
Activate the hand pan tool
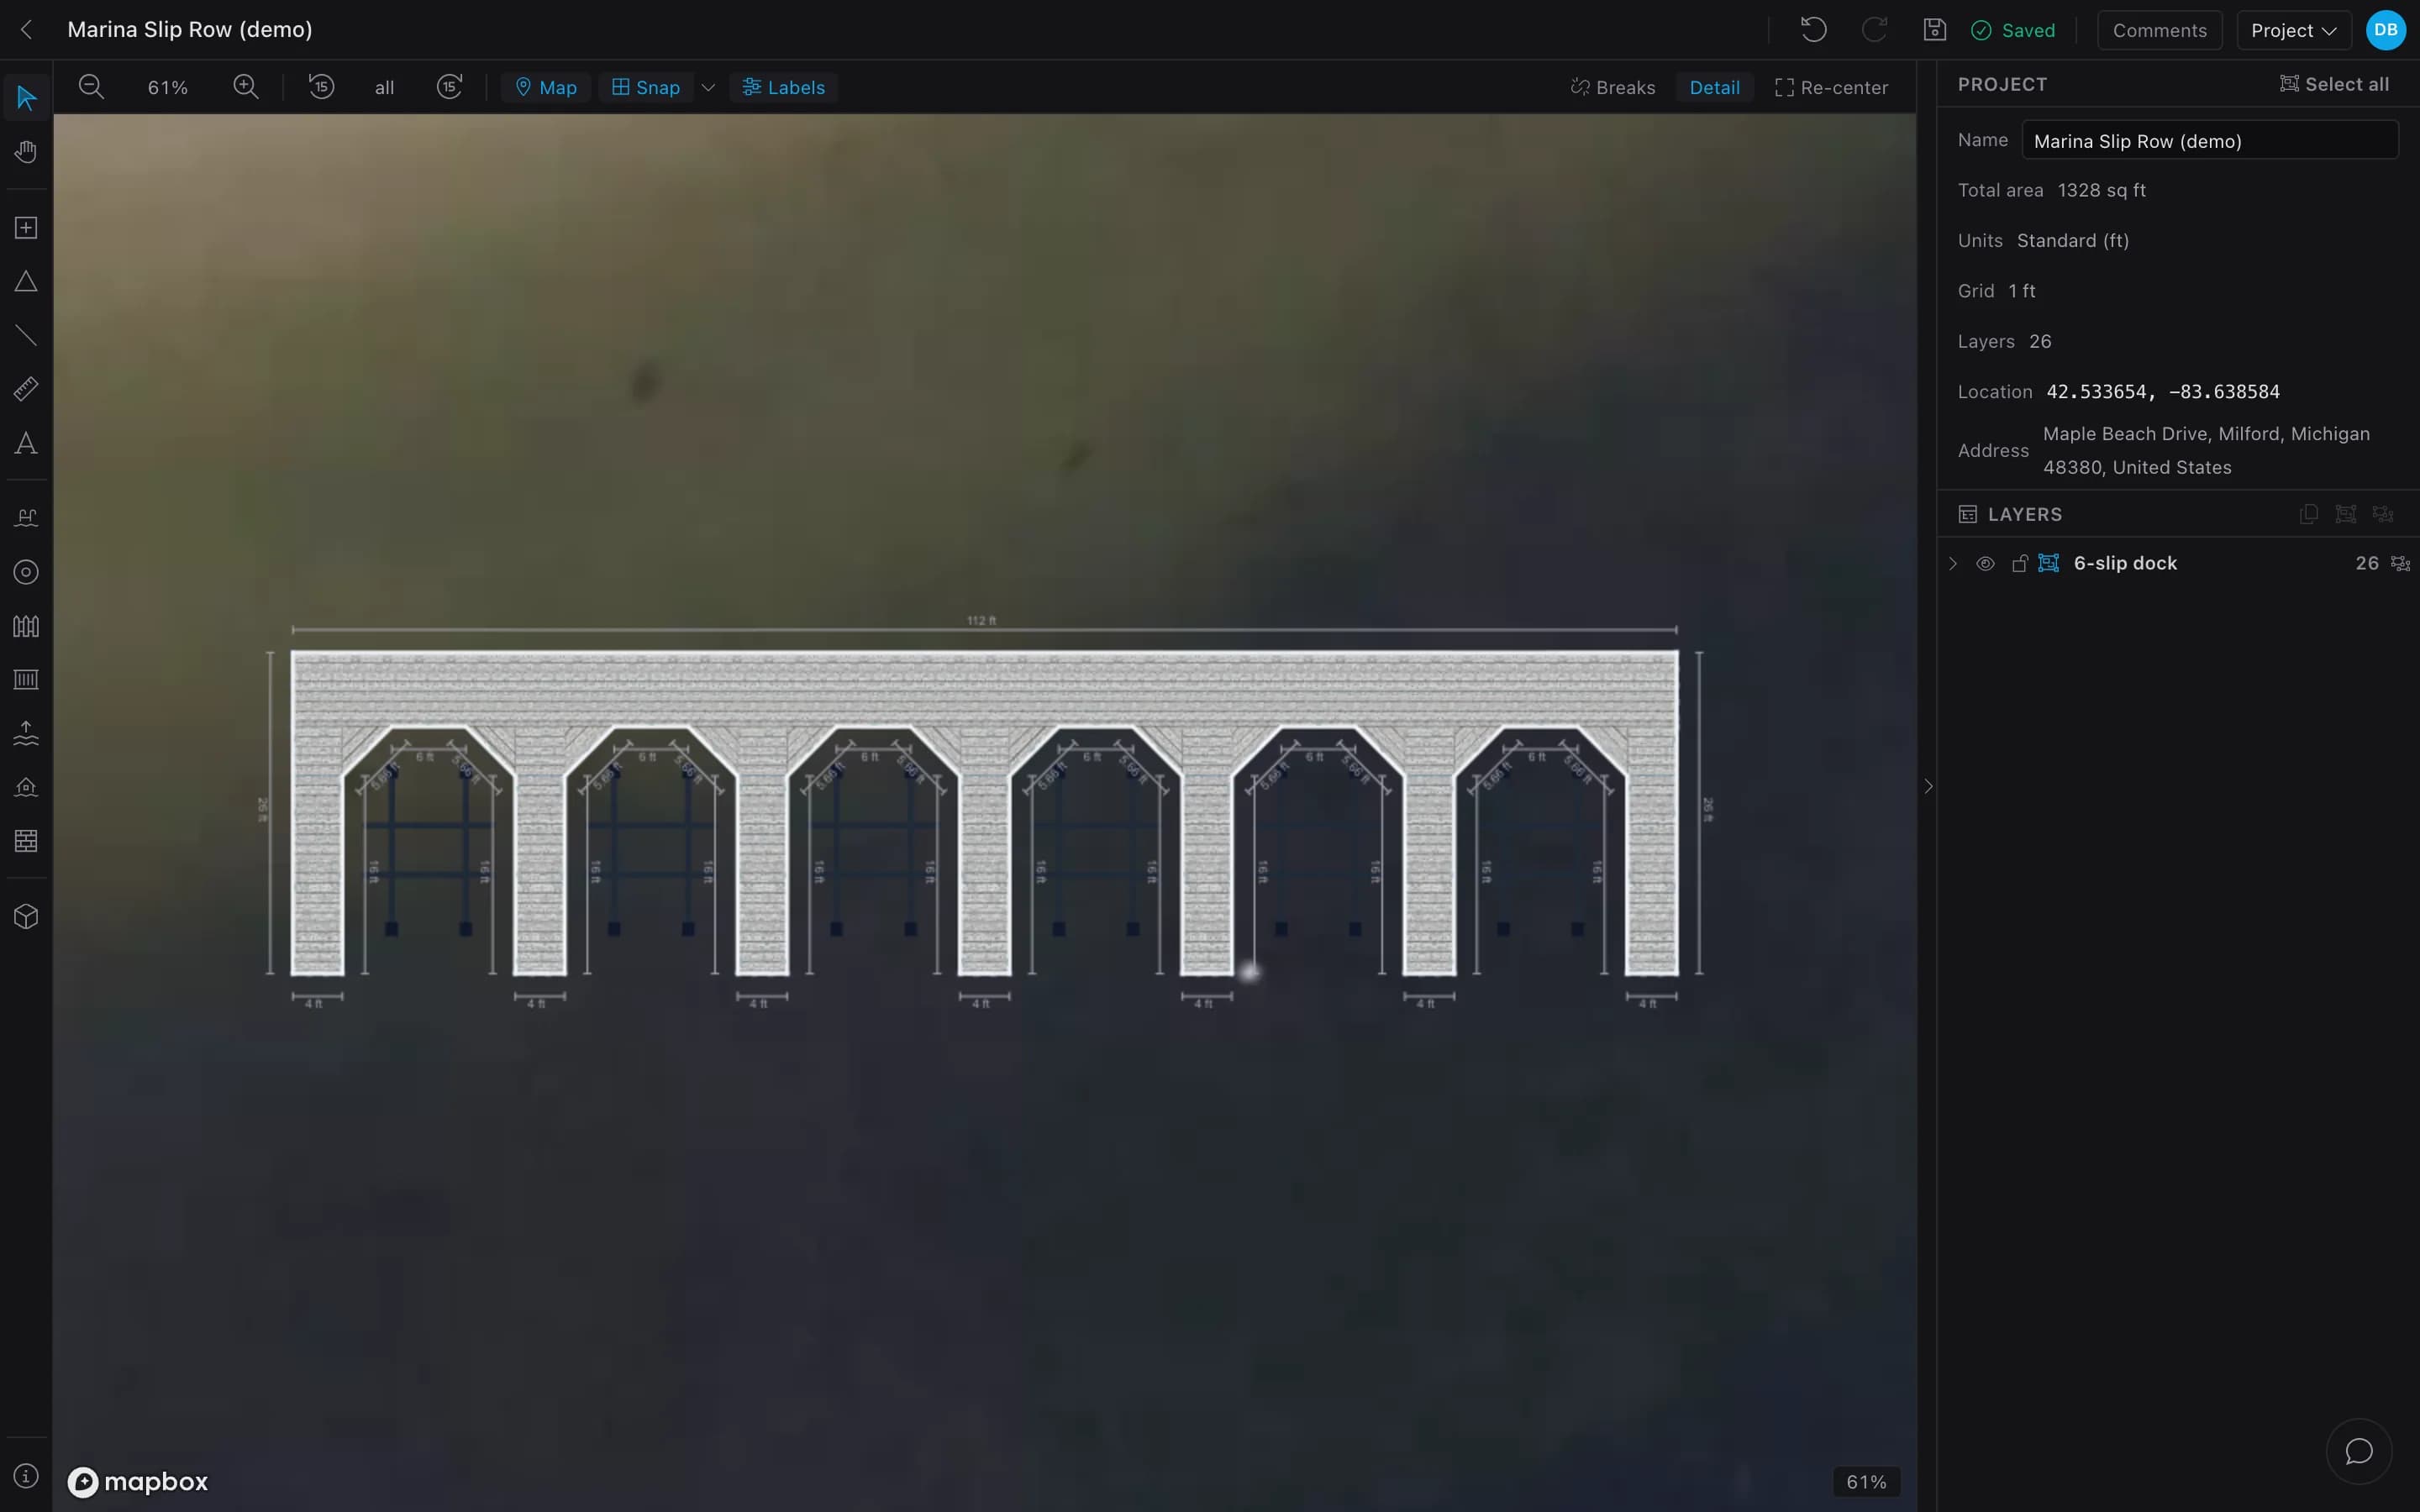point(26,152)
